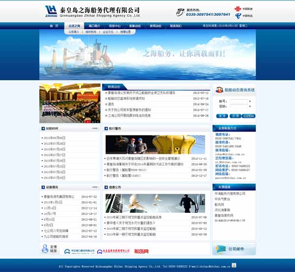Select the 组织机构 submenu item
Viewport: 295px width, 272px height.
(x=91, y=32)
